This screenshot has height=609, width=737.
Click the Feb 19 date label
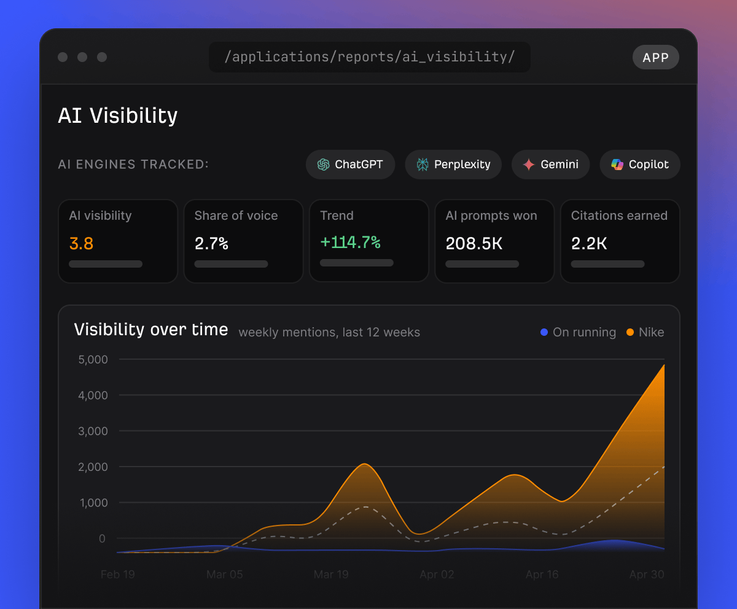[x=117, y=575]
